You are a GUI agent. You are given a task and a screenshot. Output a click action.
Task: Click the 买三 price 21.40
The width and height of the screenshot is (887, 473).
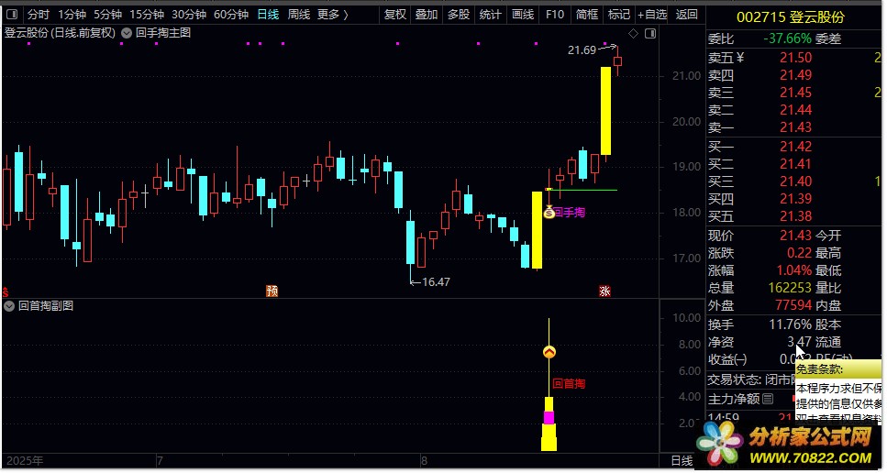795,181
